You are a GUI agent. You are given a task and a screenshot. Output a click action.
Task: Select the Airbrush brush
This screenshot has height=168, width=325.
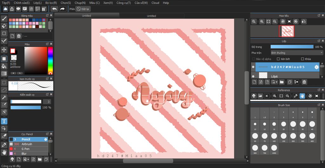[28, 144]
